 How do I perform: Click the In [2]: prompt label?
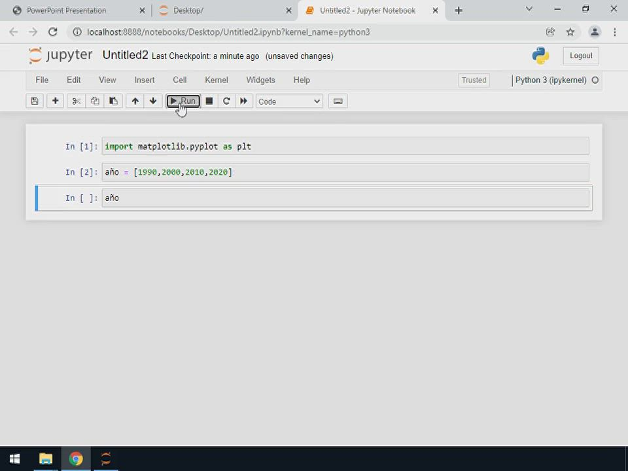[x=81, y=172]
